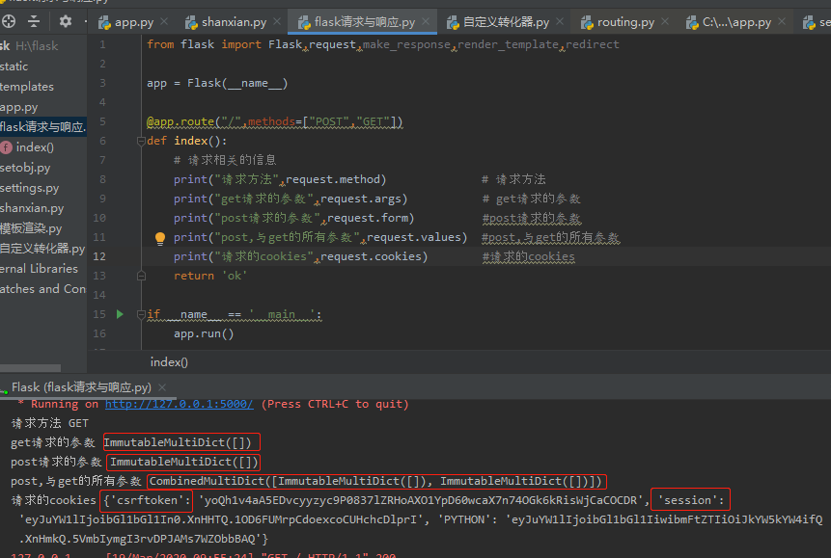Close the flask请求与响应.py editor tab
This screenshot has width=831, height=558.
click(426, 22)
